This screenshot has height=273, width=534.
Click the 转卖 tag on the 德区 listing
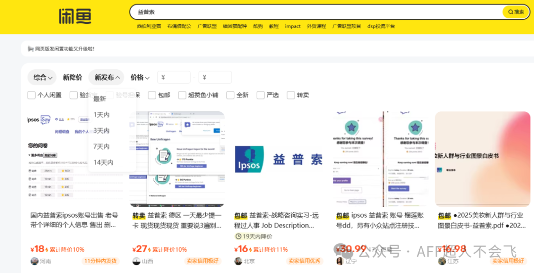point(138,216)
